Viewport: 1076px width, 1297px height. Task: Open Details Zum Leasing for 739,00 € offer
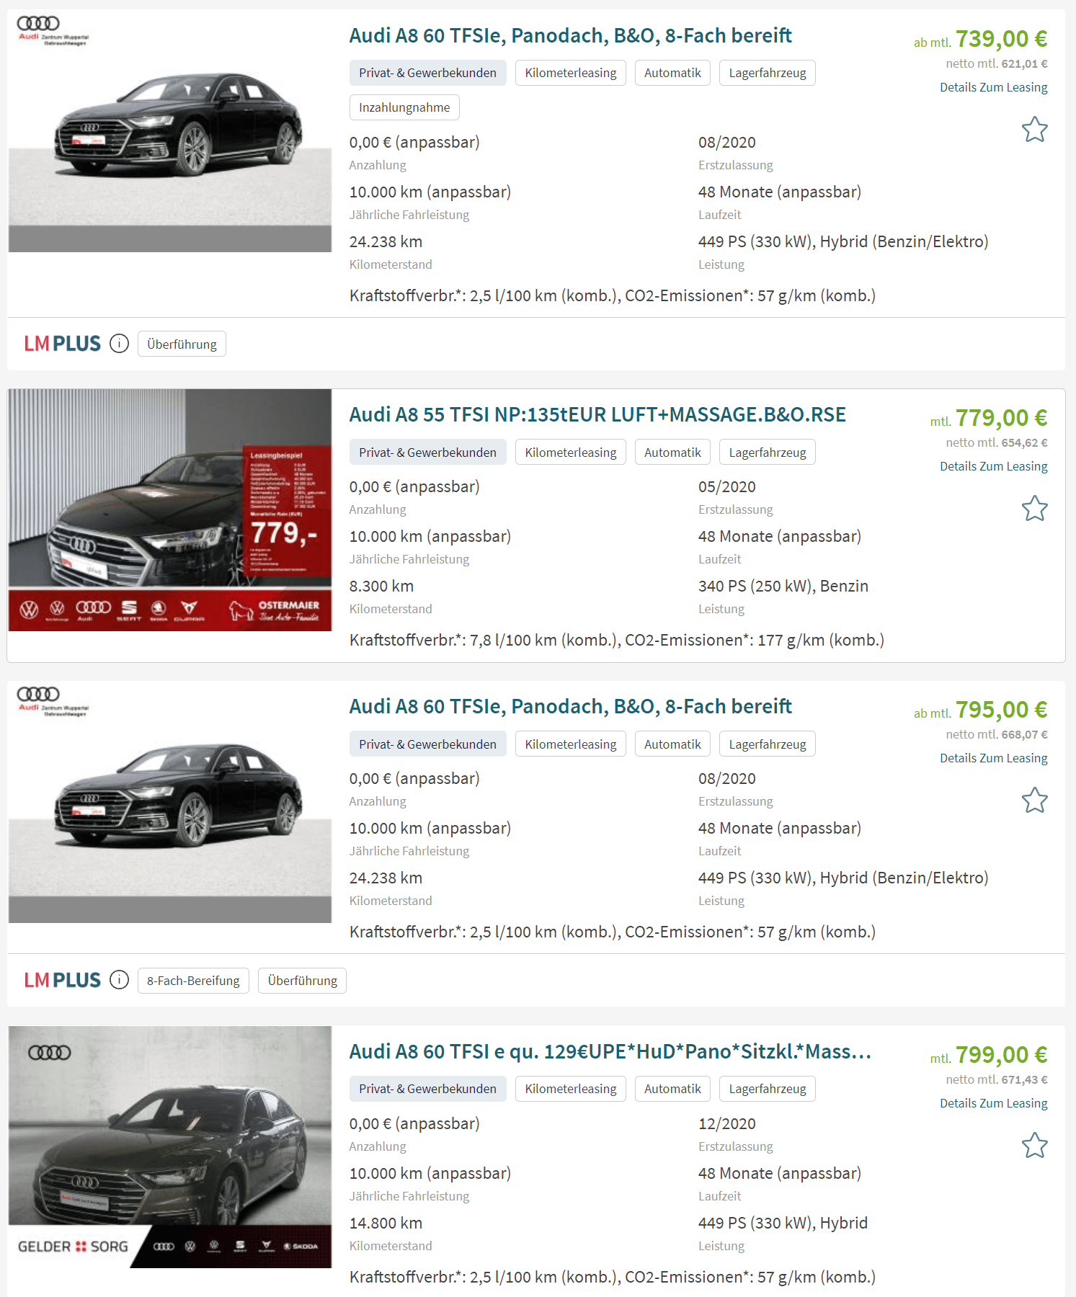(x=993, y=87)
